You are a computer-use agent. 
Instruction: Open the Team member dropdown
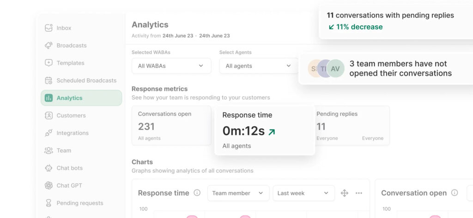tap(238, 193)
